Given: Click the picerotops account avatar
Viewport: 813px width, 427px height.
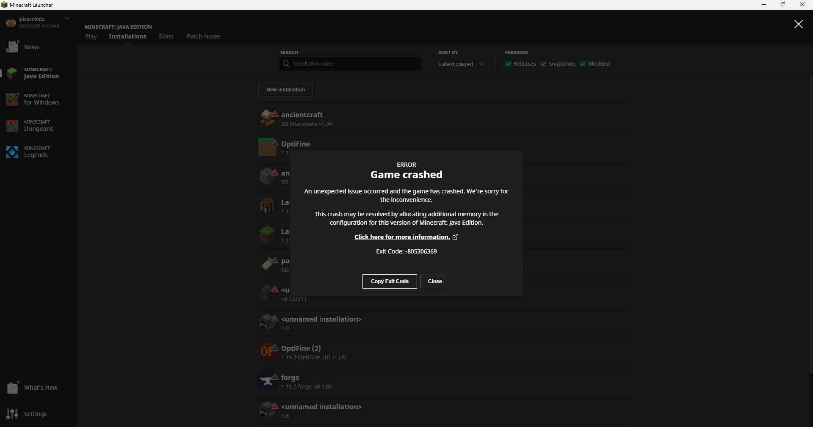Looking at the screenshot, I should 11,22.
